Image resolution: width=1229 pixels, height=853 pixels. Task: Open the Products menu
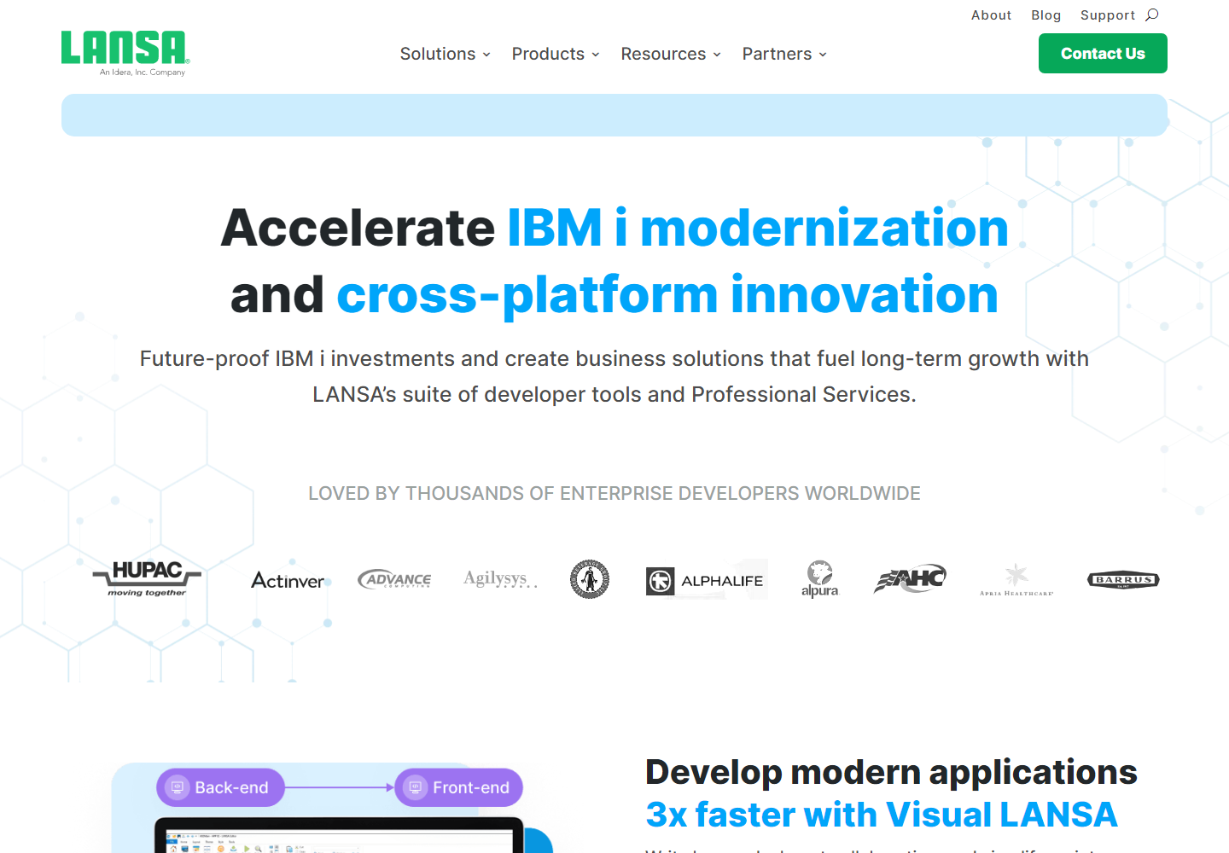click(556, 54)
